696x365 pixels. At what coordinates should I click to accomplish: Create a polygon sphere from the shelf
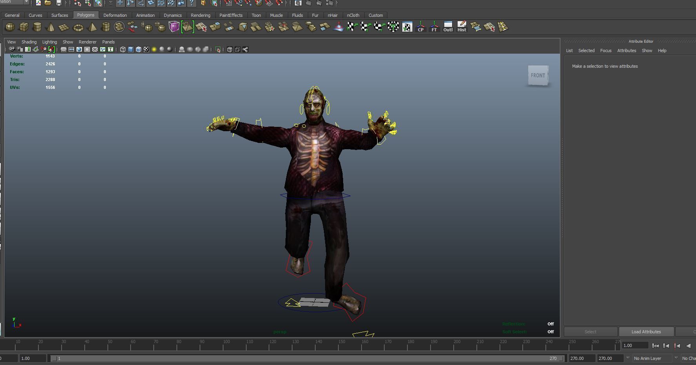tap(10, 27)
